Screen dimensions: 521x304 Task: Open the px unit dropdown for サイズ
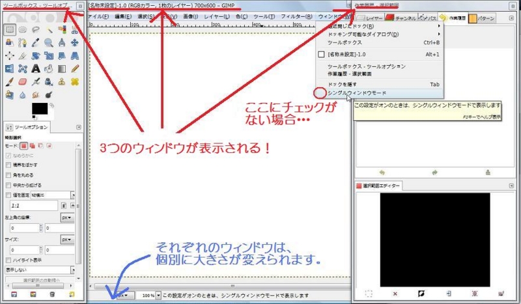point(67,240)
